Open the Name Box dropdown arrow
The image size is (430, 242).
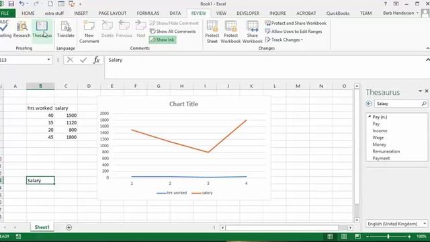(x=48, y=60)
